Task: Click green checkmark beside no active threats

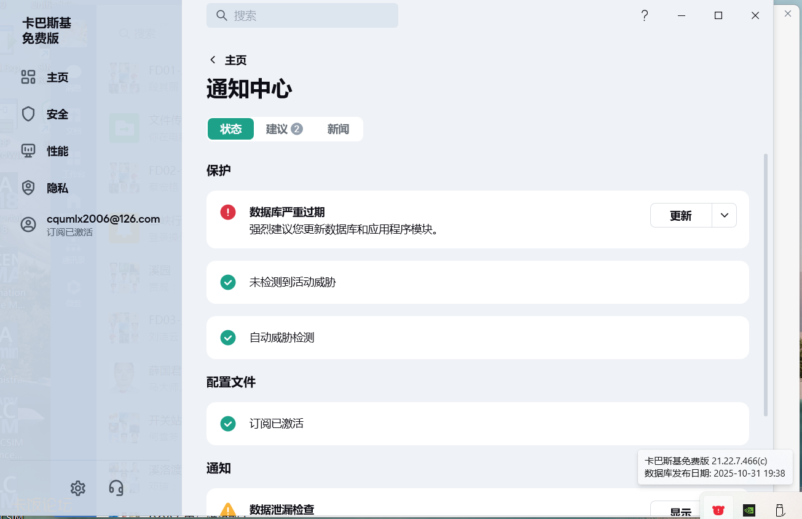Action: pyautogui.click(x=228, y=282)
